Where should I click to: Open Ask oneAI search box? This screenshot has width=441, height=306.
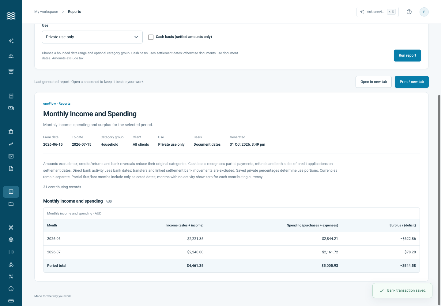[x=378, y=12]
